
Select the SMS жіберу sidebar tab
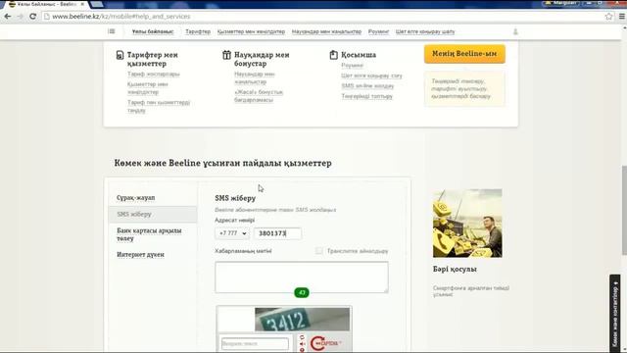click(x=153, y=214)
